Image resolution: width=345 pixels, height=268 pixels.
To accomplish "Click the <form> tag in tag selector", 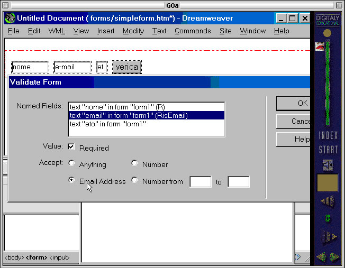I will point(37,257).
